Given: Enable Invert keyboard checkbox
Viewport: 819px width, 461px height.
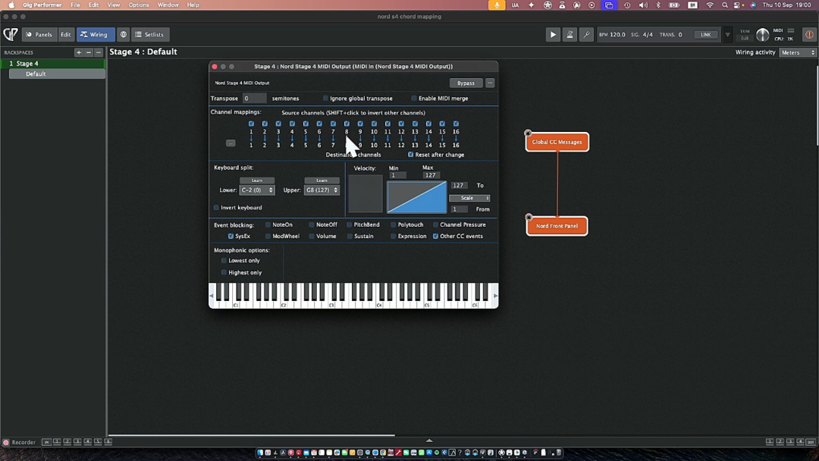Looking at the screenshot, I should (x=216, y=207).
